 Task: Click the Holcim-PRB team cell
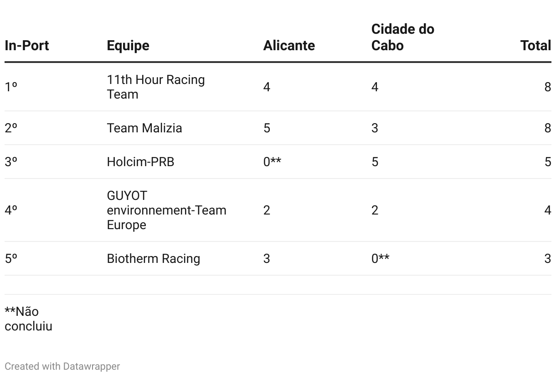tap(140, 162)
